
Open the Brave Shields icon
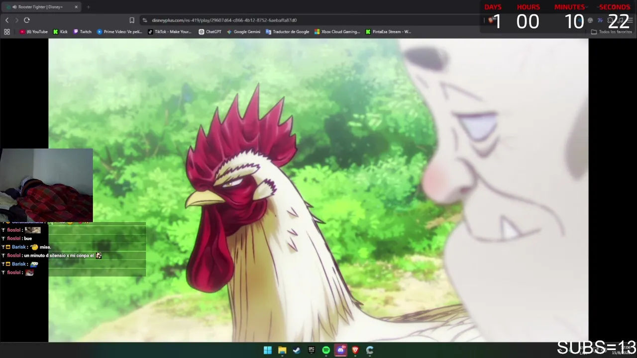(x=492, y=20)
